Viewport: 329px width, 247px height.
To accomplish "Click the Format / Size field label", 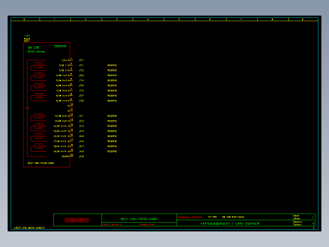I will tap(112, 224).
